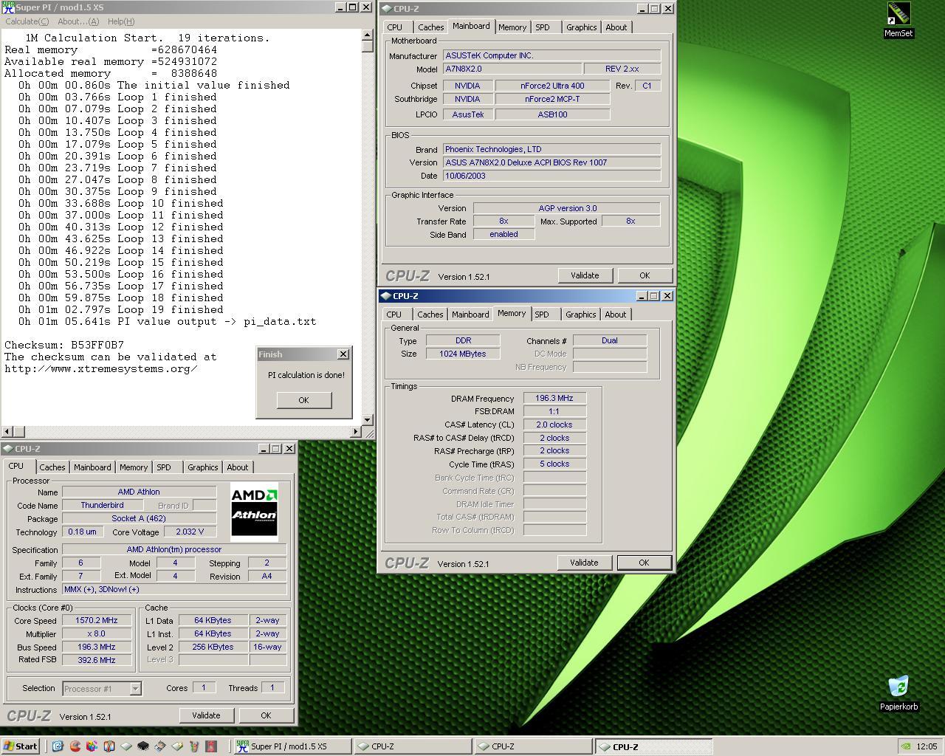Open the Caches tab in the Memory CPU-Z window
The height and width of the screenshot is (756, 945).
[430, 315]
